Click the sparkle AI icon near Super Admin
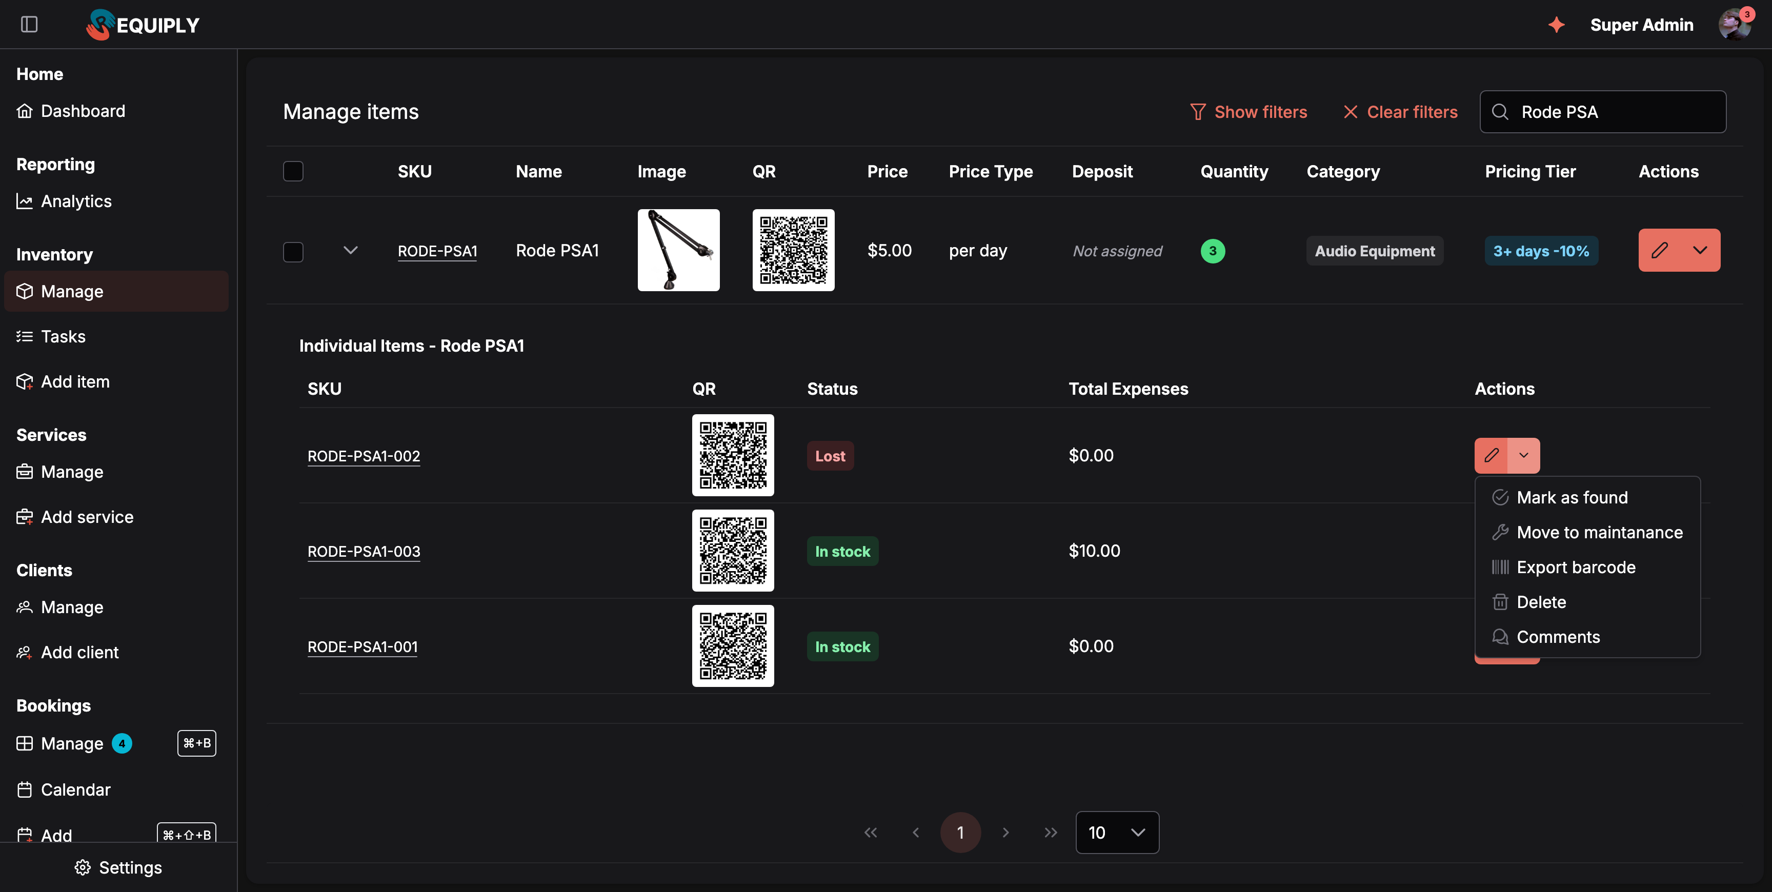The width and height of the screenshot is (1772, 892). (x=1556, y=25)
